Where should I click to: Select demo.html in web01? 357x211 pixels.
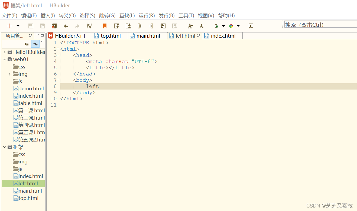tap(28, 89)
